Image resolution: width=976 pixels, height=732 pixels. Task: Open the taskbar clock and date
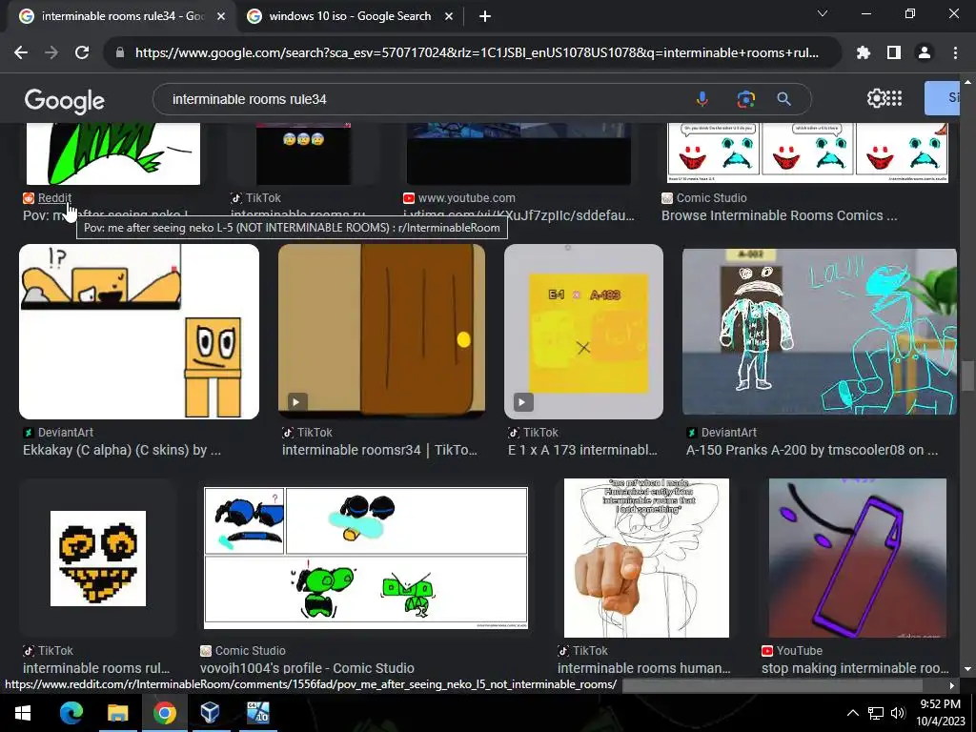click(x=940, y=713)
